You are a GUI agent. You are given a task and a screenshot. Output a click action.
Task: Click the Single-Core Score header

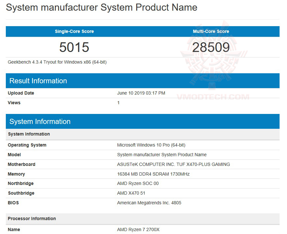[x=74, y=31]
